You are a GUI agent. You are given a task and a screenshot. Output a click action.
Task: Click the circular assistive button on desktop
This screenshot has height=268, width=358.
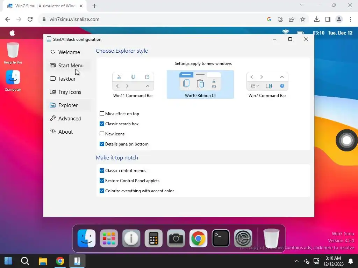(346, 140)
